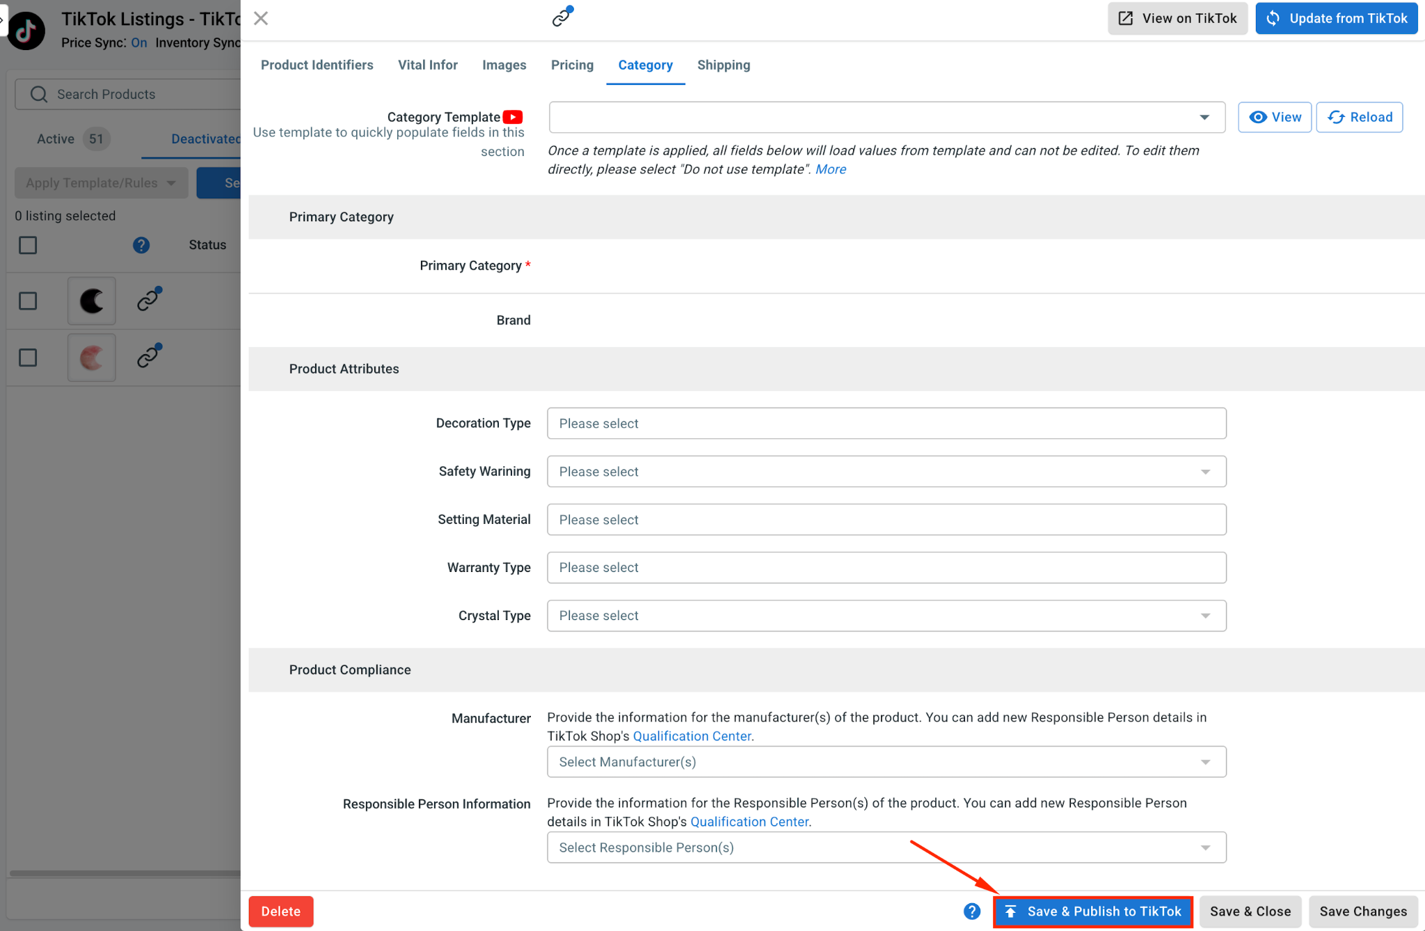Click the blue help icon near Status

[x=141, y=245]
